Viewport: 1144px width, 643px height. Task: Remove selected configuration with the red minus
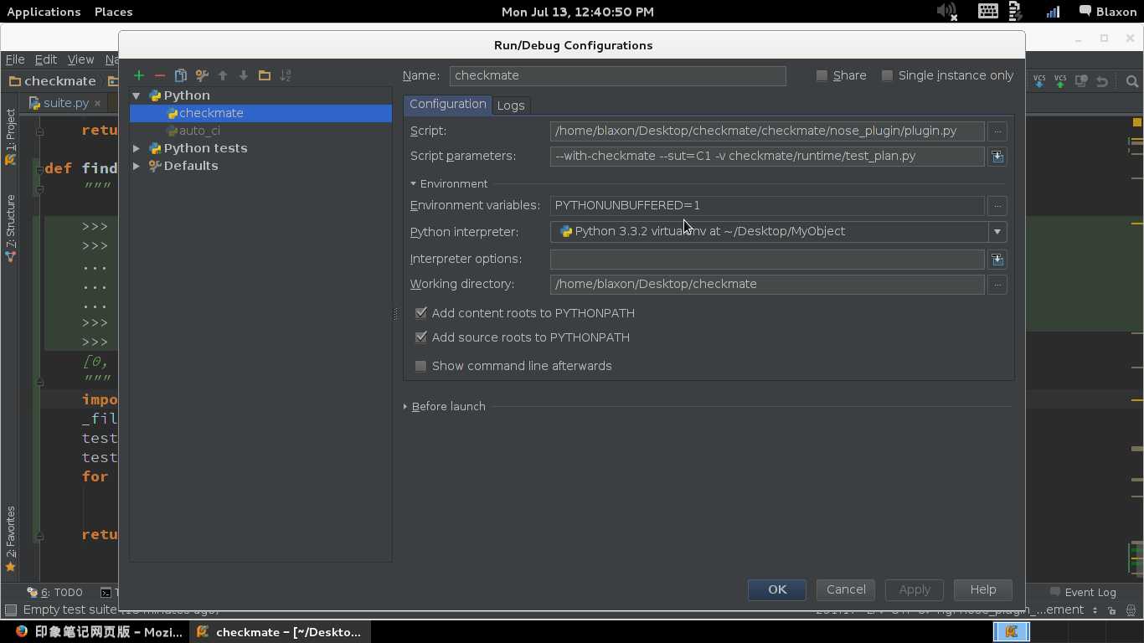click(x=160, y=75)
